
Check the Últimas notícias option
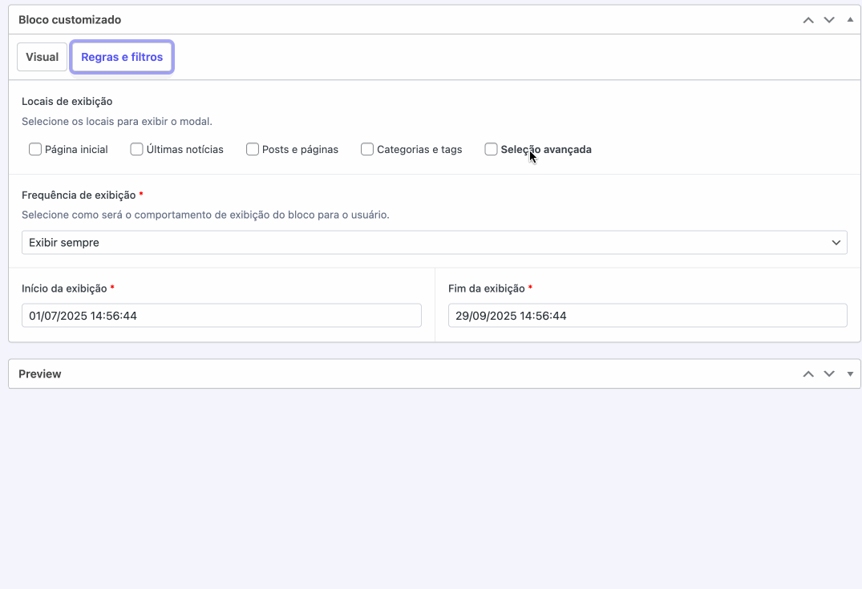pyautogui.click(x=136, y=149)
